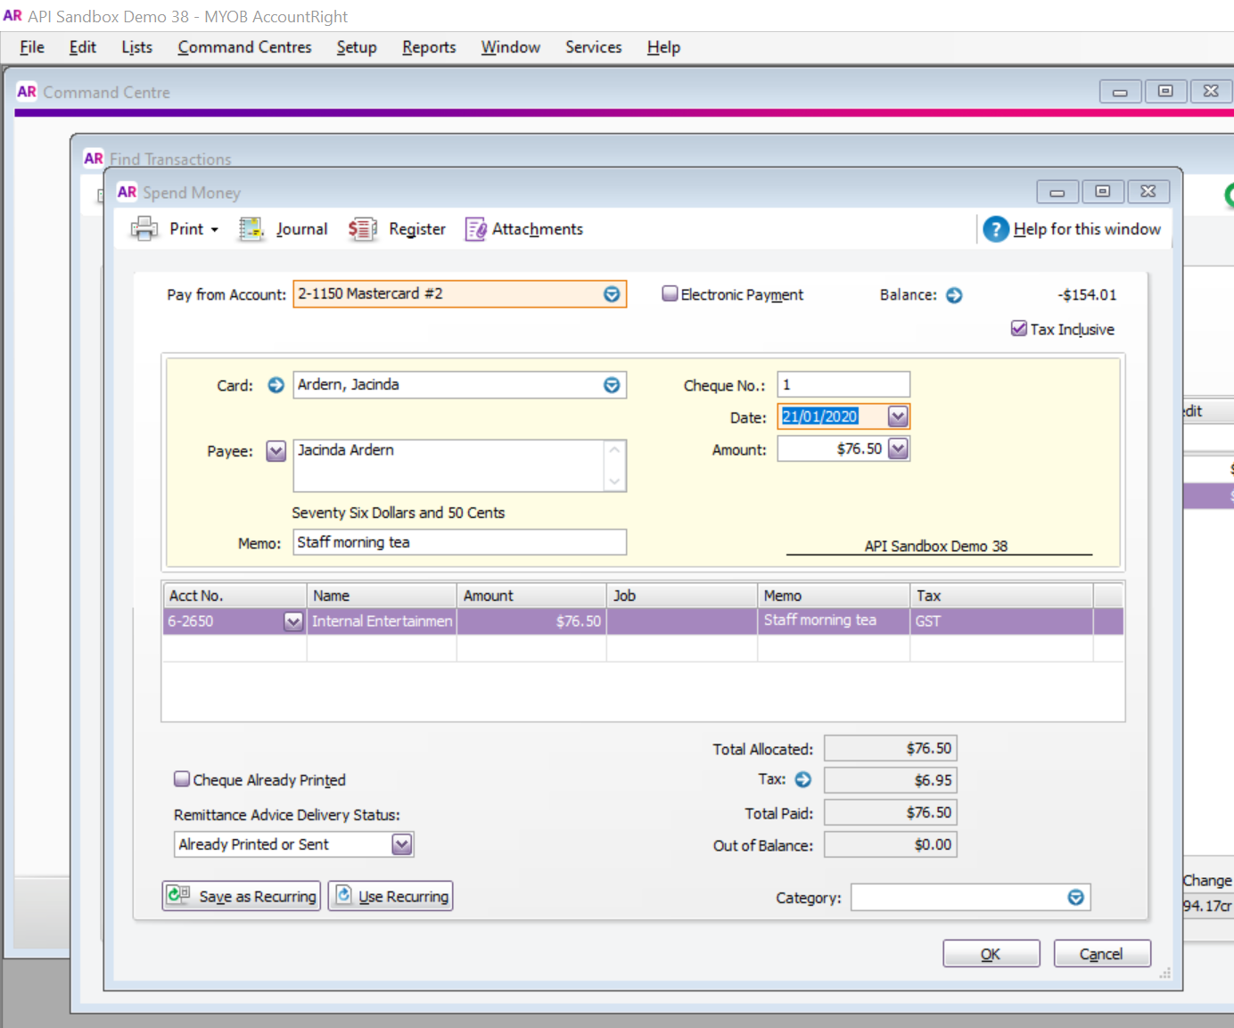Select Internal Entertainment name cell
Screen dimensions: 1234x1028
coord(382,621)
